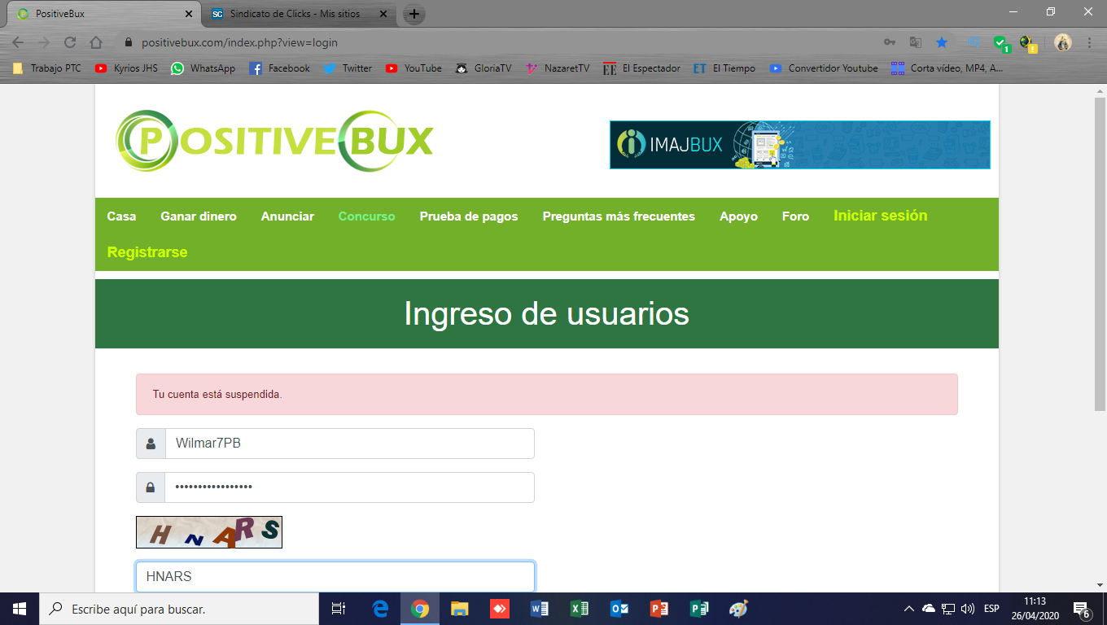The width and height of the screenshot is (1107, 625).
Task: Open Corta vídeo, MP4 bookmark
Action: (947, 68)
